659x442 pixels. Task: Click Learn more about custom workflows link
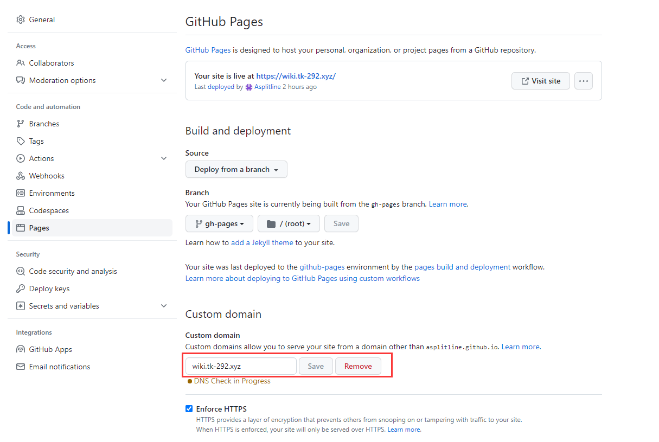pyautogui.click(x=303, y=278)
